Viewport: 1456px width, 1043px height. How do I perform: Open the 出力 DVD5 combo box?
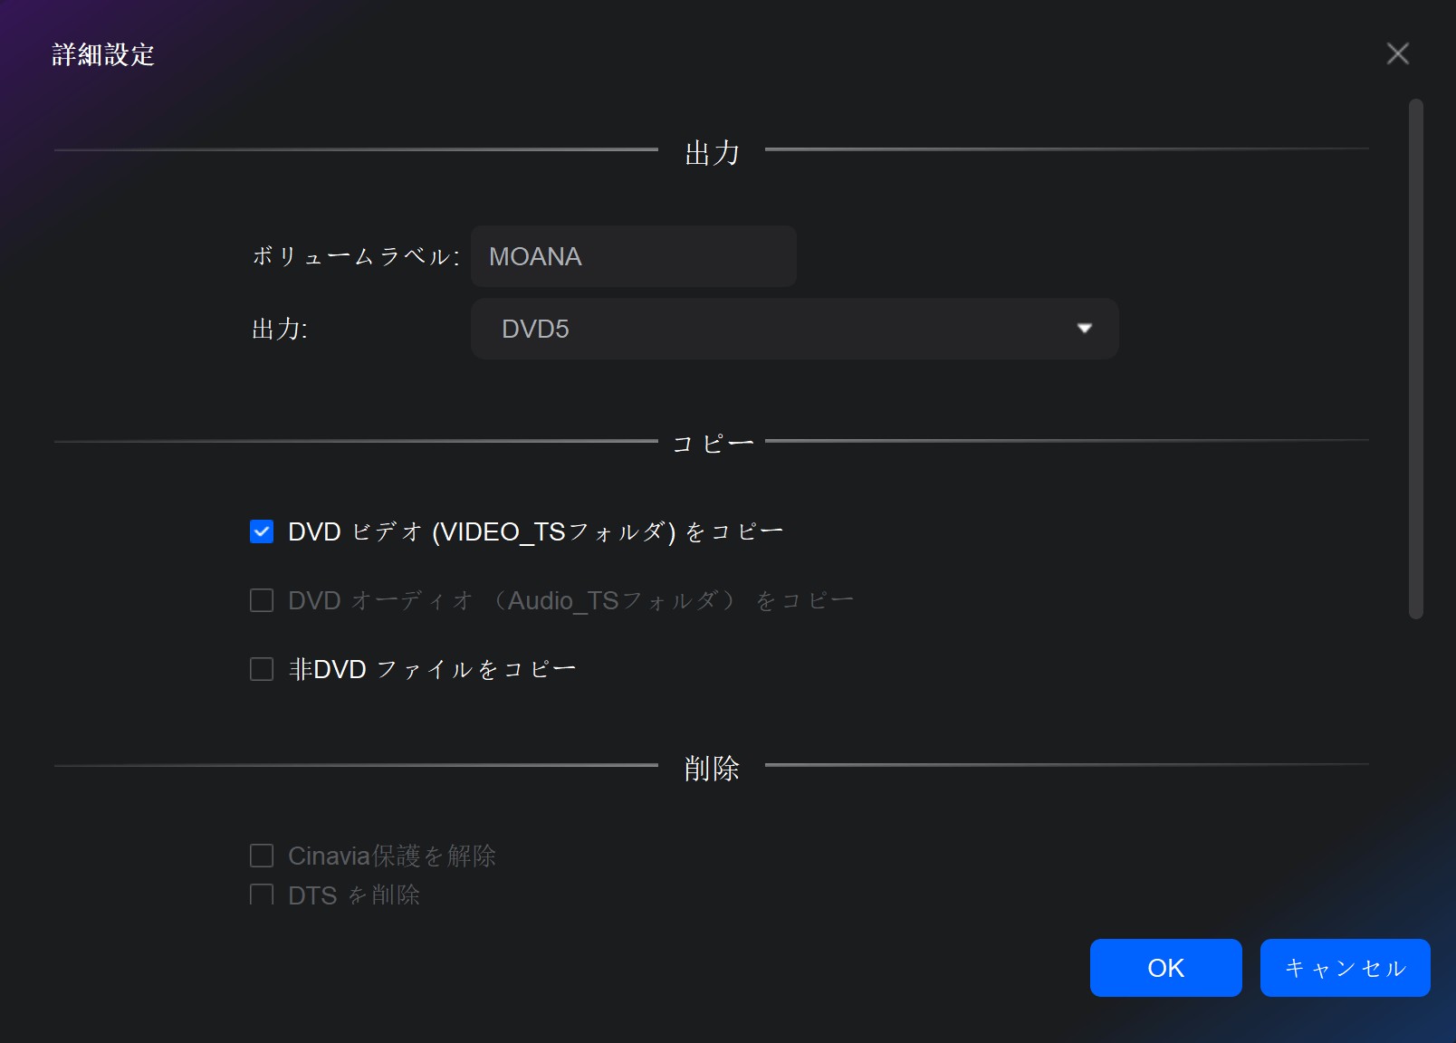coord(795,329)
